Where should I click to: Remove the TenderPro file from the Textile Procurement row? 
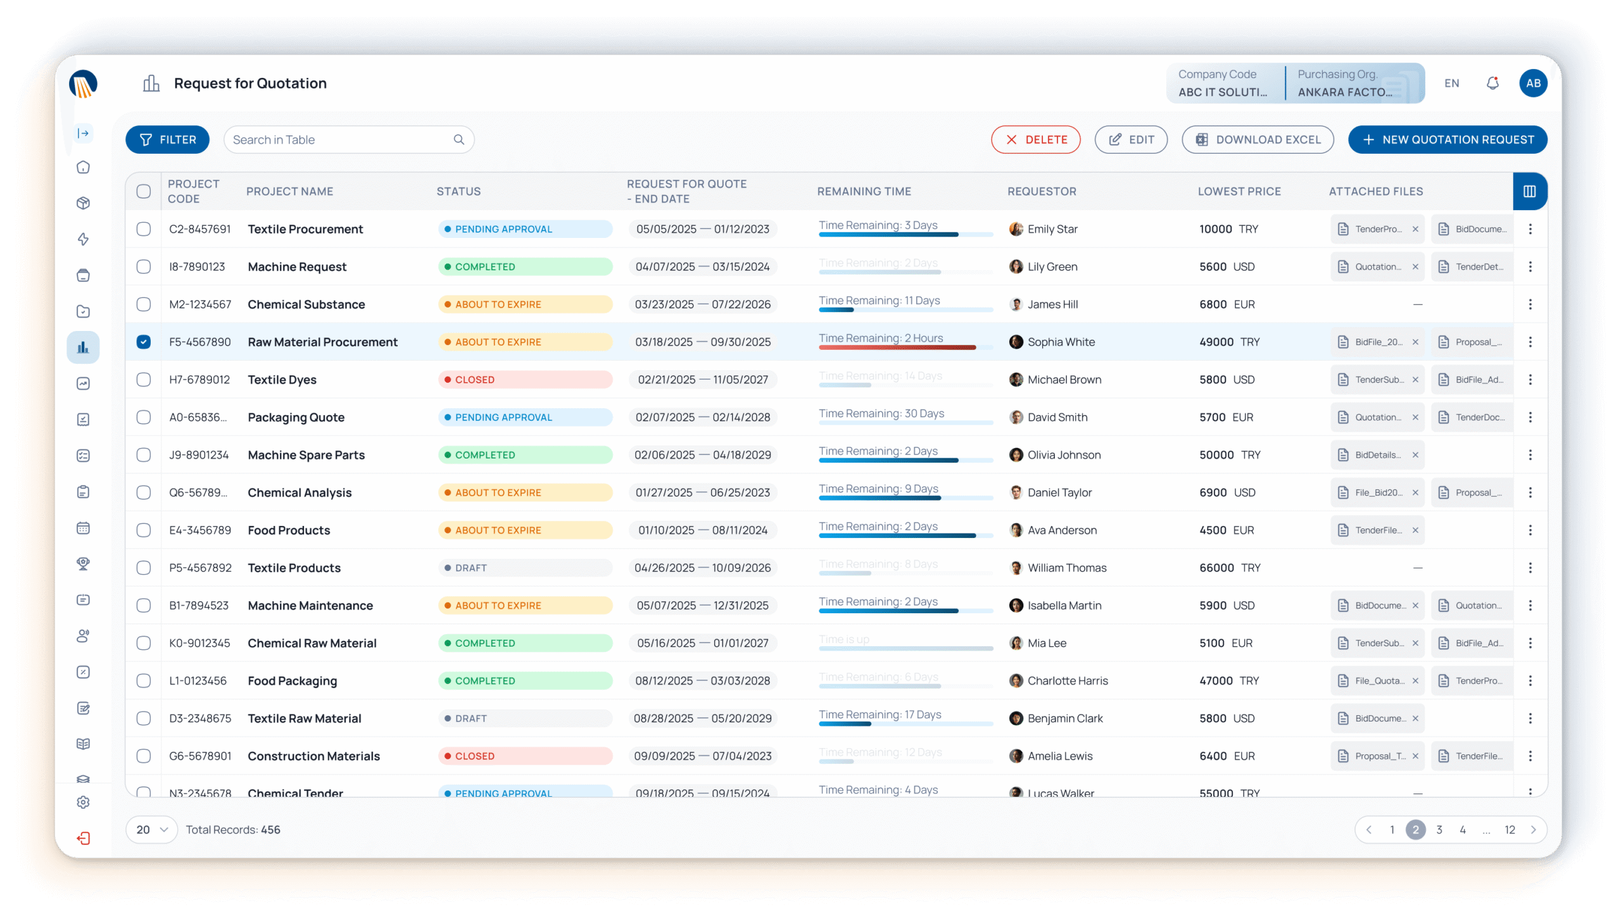pos(1415,229)
